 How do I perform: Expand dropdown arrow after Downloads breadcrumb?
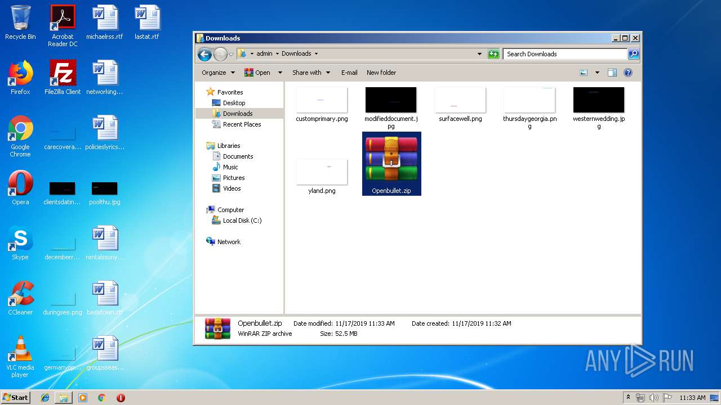316,54
